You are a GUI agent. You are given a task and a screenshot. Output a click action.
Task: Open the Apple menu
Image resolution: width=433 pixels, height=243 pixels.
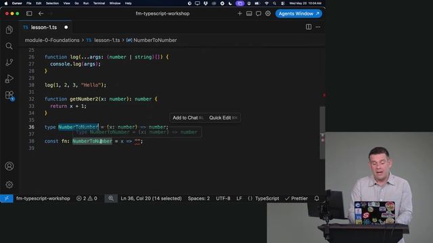6,3
